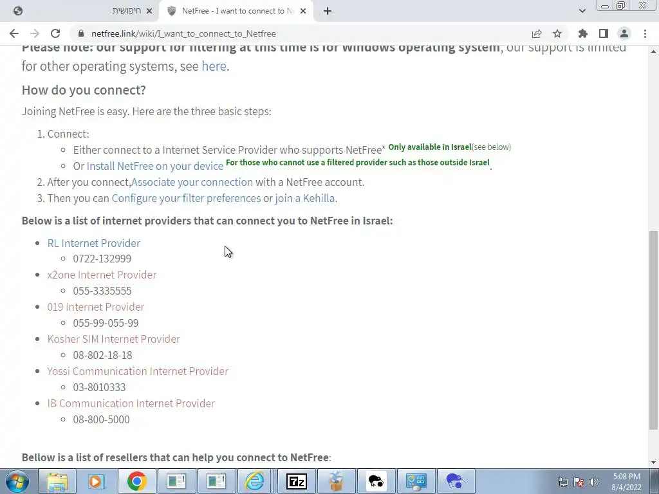Bookmark this page with the star icon
This screenshot has width=659, height=494.
557,33
